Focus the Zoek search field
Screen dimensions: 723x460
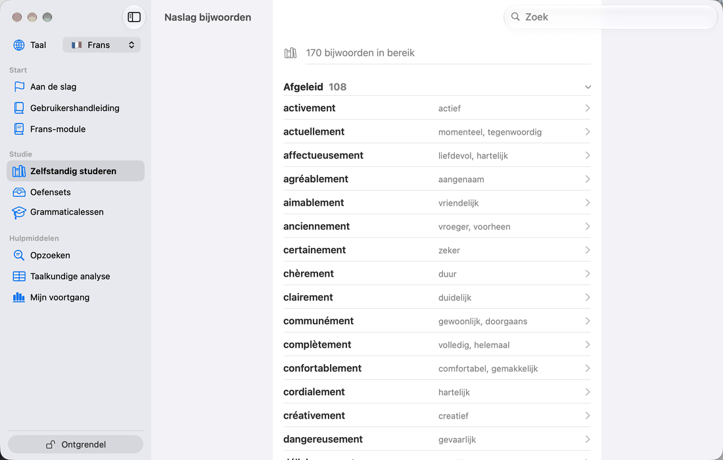tap(611, 17)
